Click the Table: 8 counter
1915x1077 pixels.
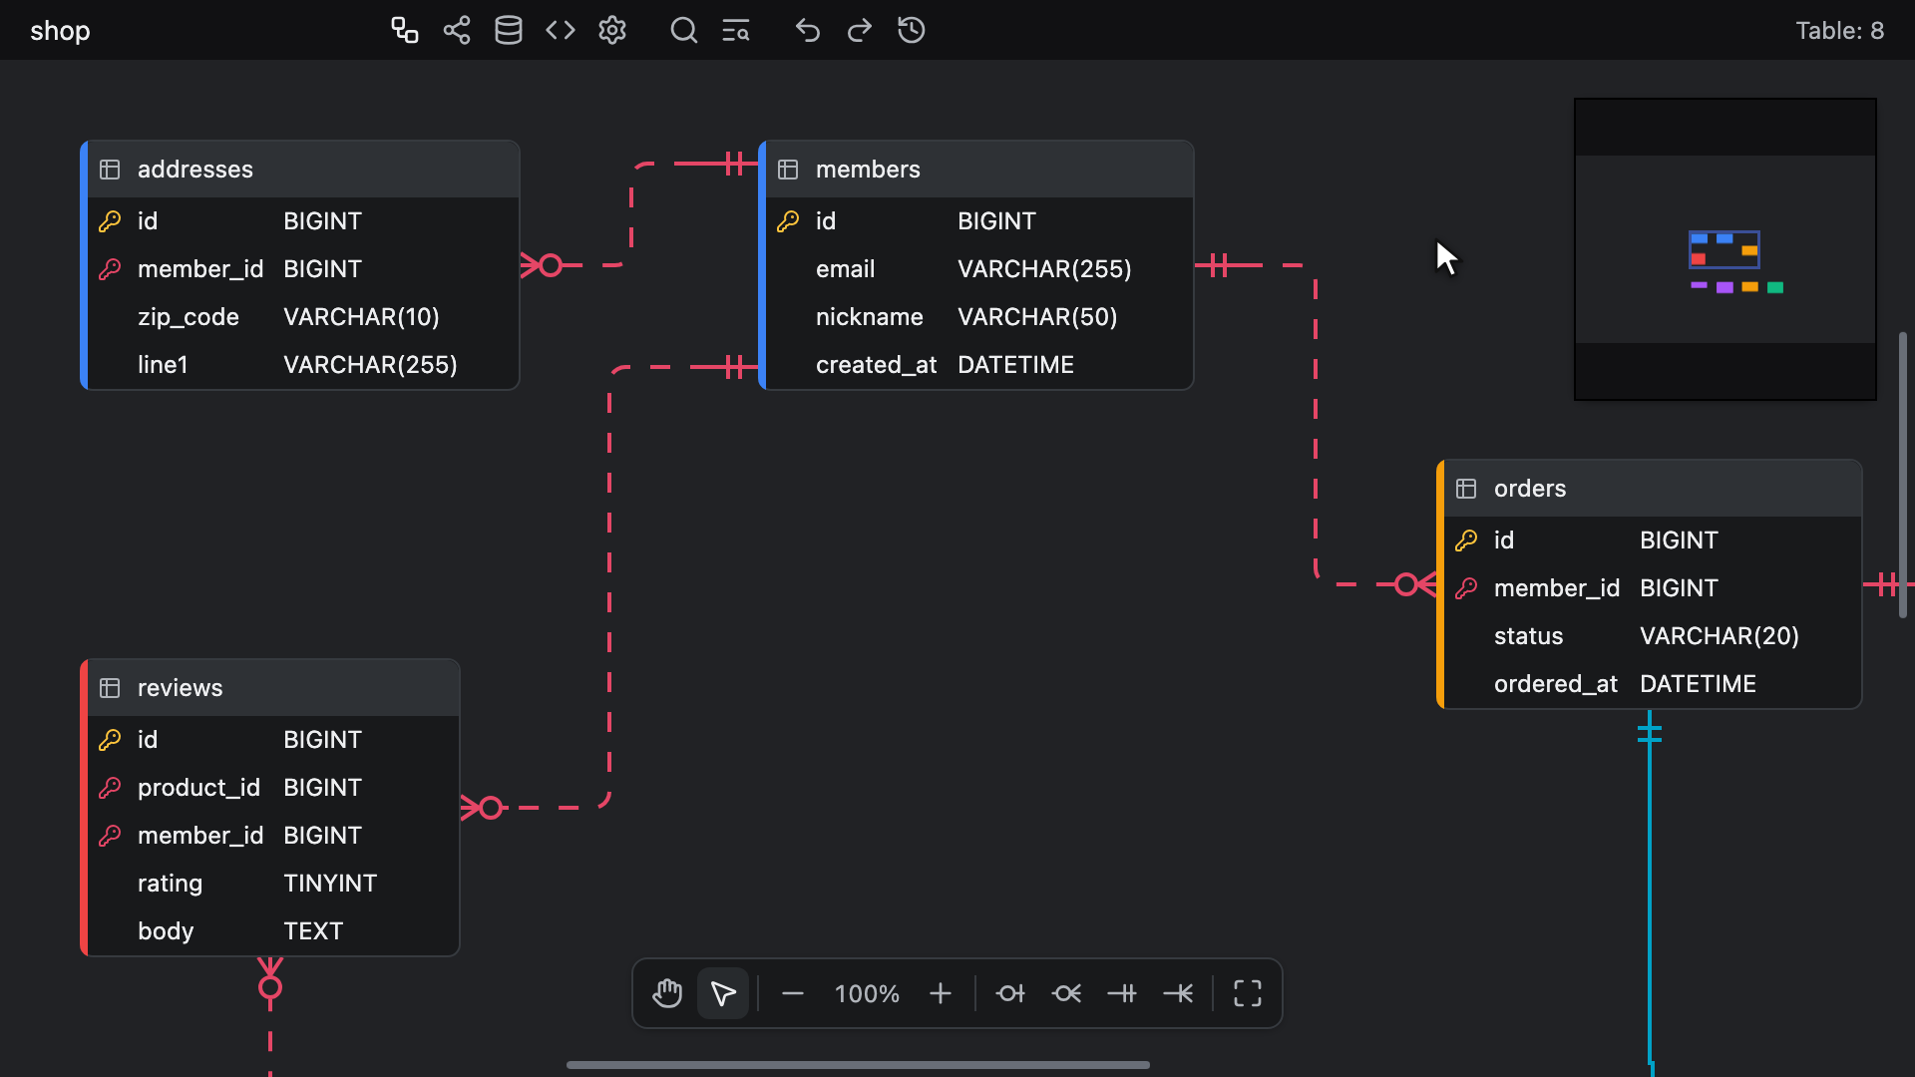pyautogui.click(x=1839, y=31)
